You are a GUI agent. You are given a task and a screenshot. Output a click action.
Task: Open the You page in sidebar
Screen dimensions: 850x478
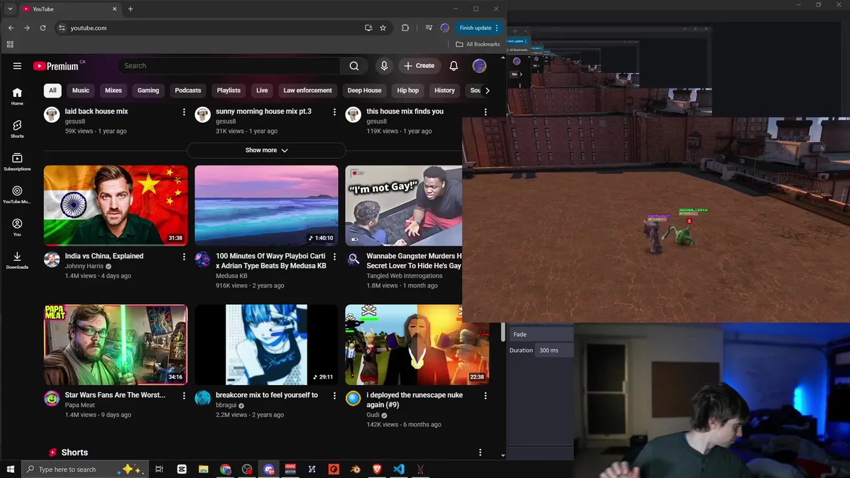[x=17, y=228]
